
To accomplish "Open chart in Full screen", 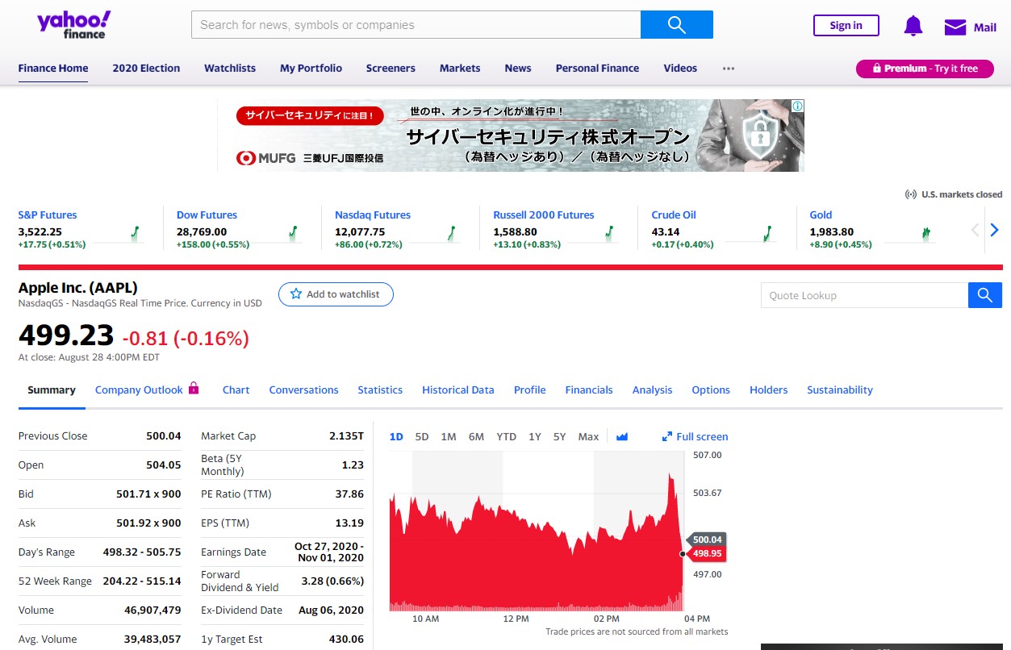I will coord(695,436).
